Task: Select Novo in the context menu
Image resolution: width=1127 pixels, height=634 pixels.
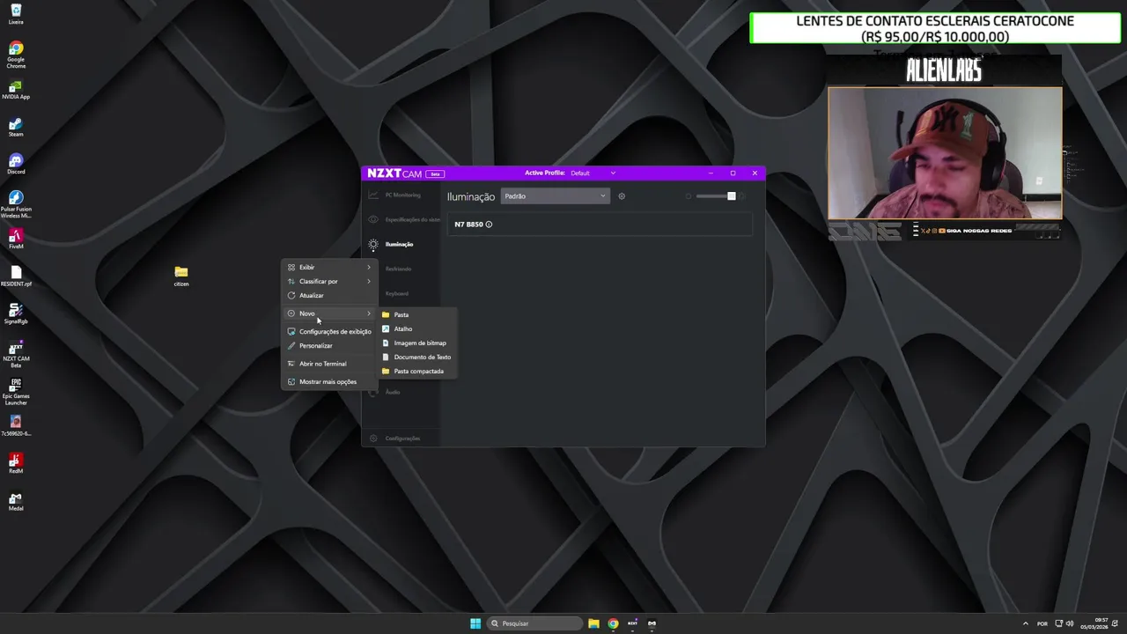Action: 329,313
